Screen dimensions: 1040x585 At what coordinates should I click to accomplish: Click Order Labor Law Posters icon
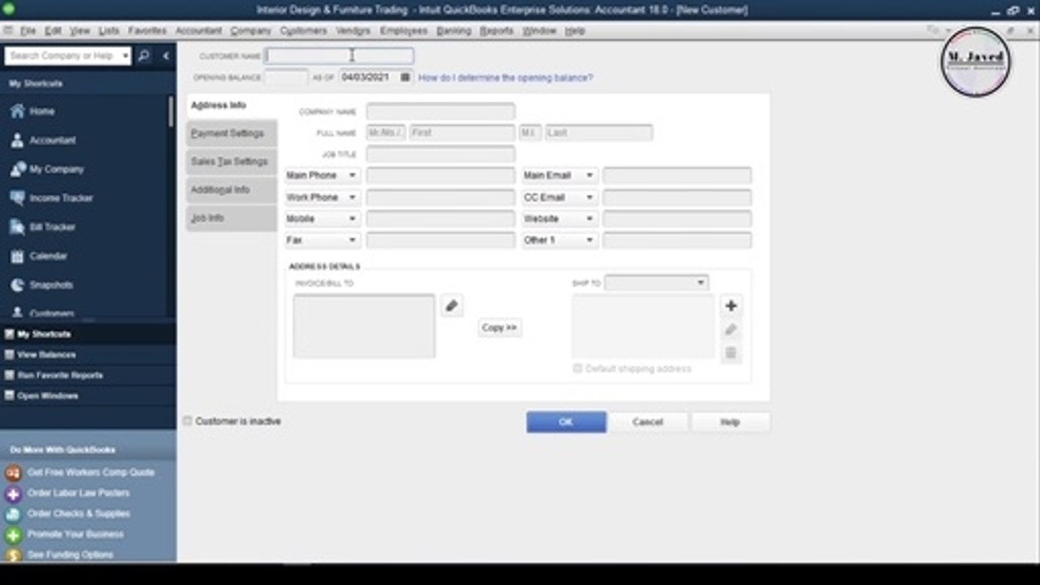pyautogui.click(x=13, y=493)
